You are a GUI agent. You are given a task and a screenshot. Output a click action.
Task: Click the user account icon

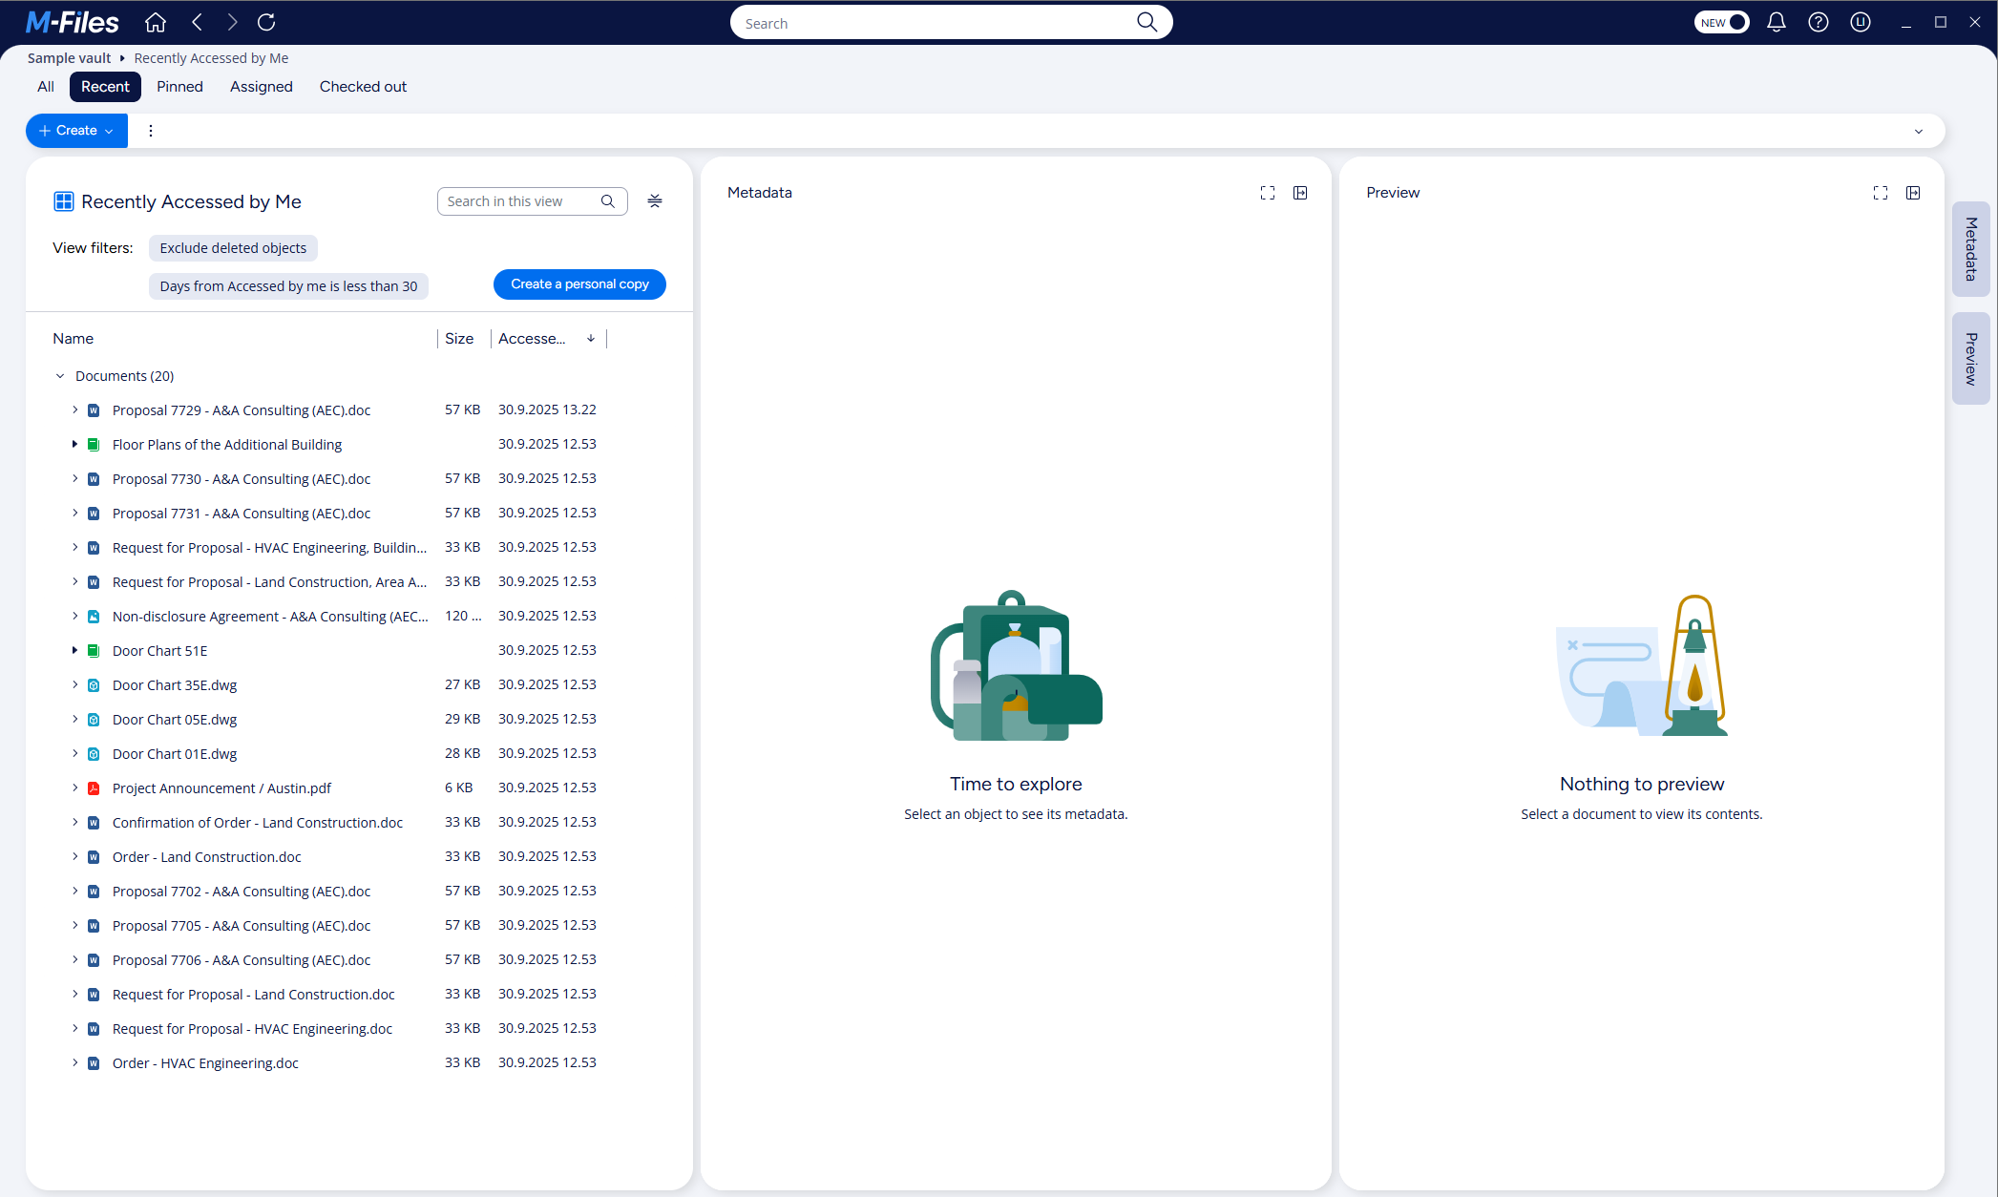tap(1860, 22)
